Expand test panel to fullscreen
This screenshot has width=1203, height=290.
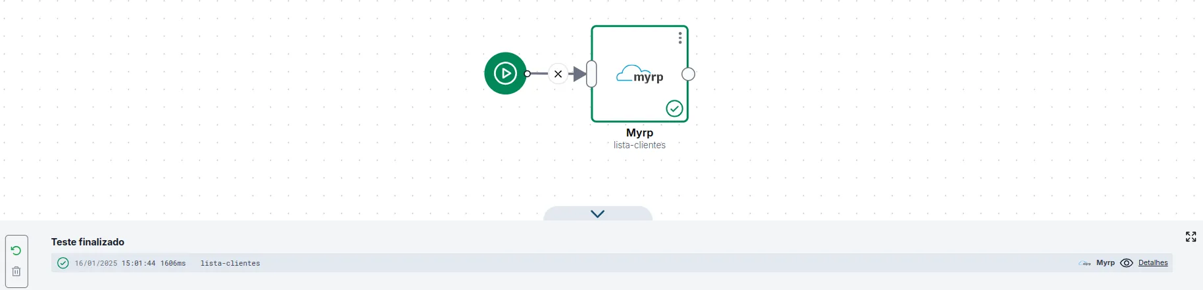click(x=1191, y=237)
